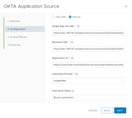Open the Username Format dropdown
The image size is (132, 118).
pos(88,81)
